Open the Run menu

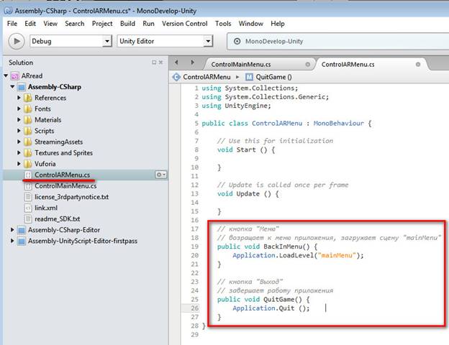pos(148,24)
